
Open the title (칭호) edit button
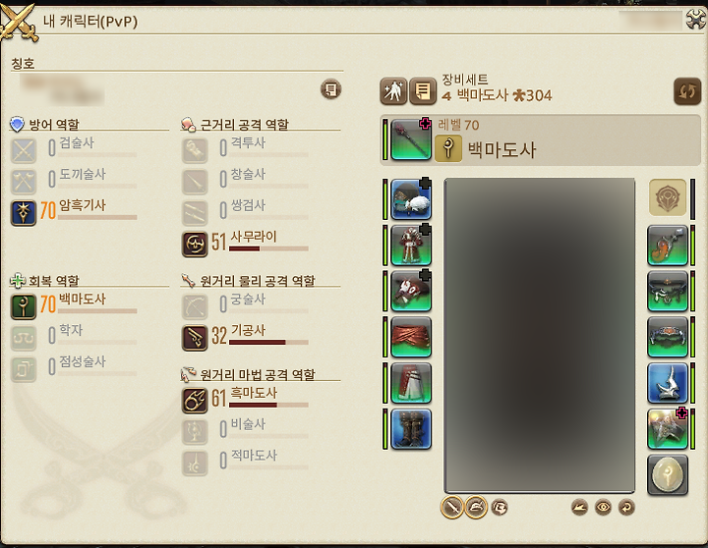click(x=331, y=88)
